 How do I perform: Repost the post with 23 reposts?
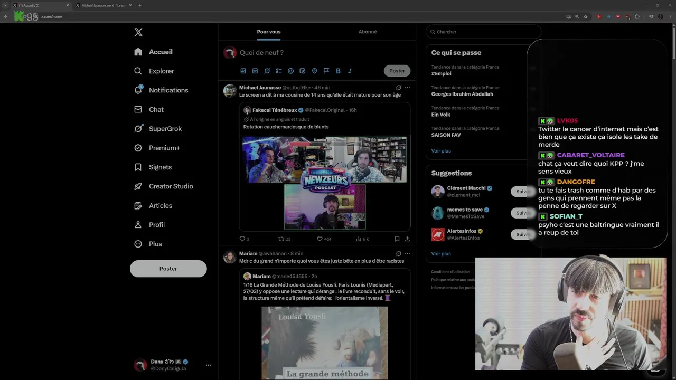[x=284, y=239]
